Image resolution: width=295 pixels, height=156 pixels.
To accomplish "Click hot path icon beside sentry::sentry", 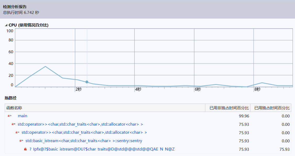I will 21,141.
